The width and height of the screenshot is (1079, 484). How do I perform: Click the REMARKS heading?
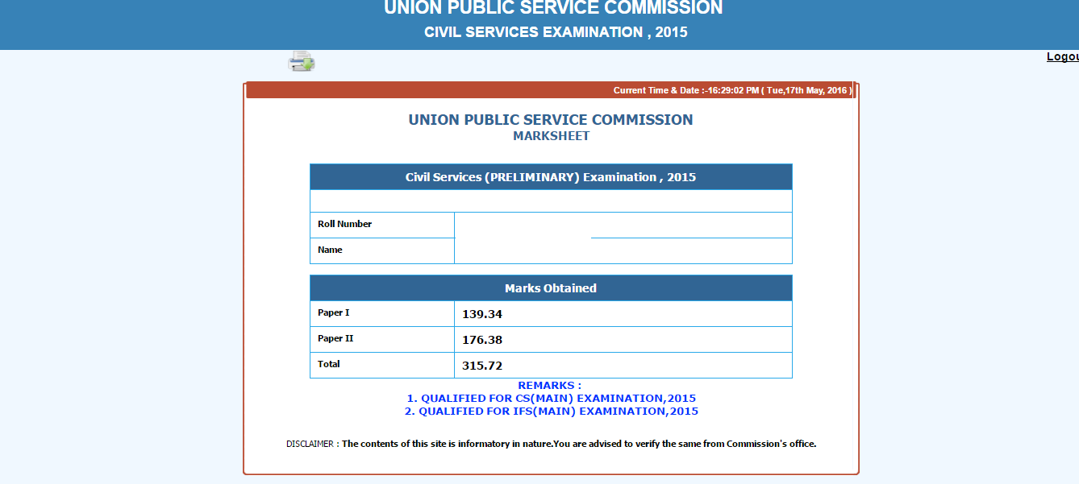point(549,386)
